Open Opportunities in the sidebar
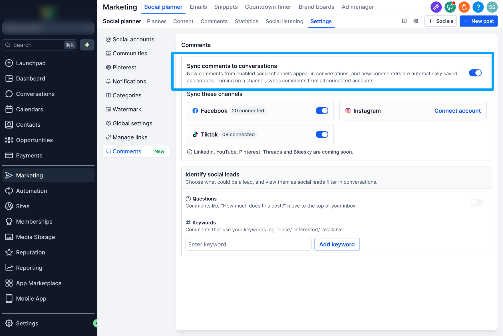 click(x=48, y=140)
